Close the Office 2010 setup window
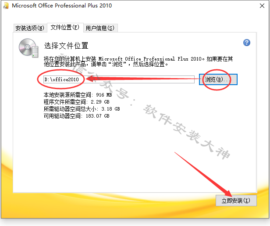Image resolution: width=270 pixels, height=226 pixels. coord(262,6)
